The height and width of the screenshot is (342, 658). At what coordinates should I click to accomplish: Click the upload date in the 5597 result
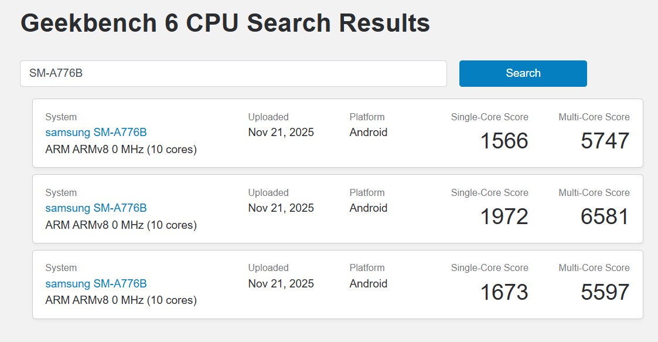pos(281,284)
